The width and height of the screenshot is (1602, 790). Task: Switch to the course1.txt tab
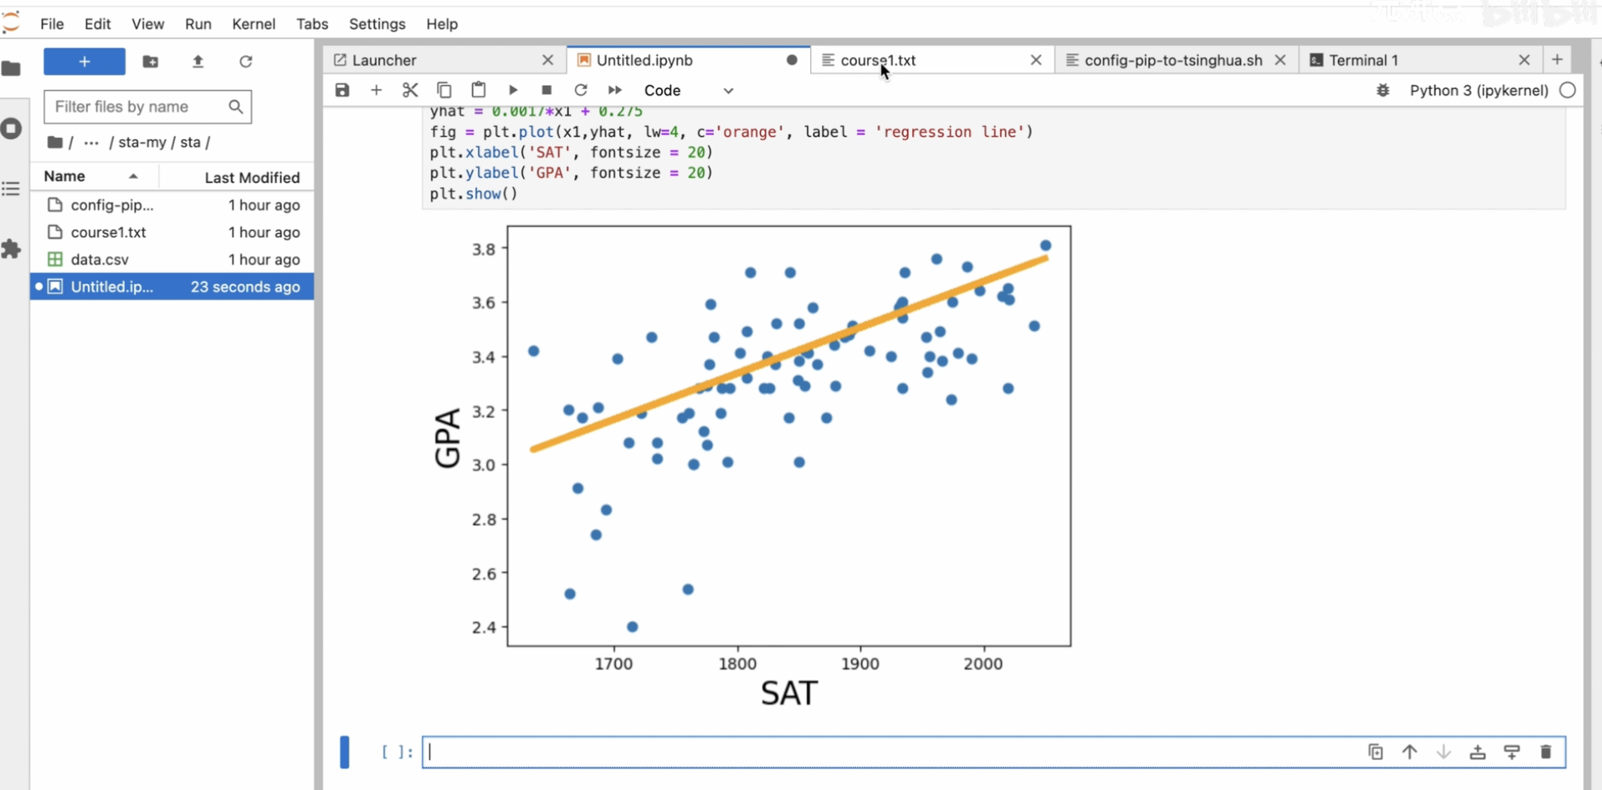878,60
